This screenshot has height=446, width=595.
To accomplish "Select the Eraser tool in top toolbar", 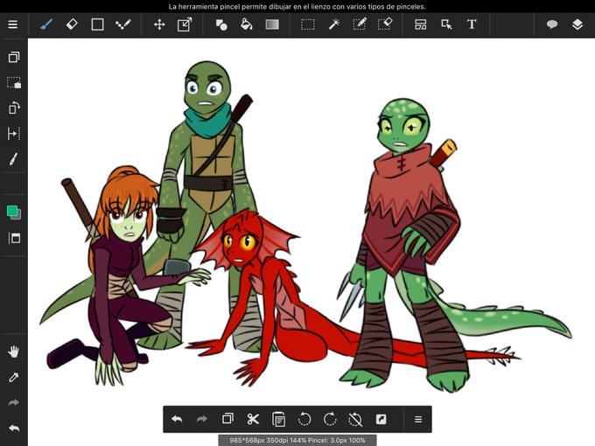I will [72, 24].
